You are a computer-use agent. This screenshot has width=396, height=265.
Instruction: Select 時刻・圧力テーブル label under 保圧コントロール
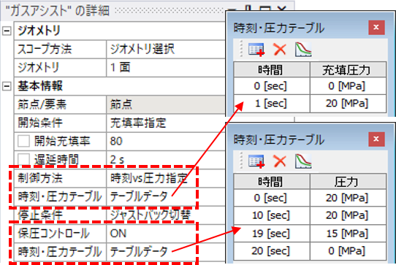[x=60, y=252]
